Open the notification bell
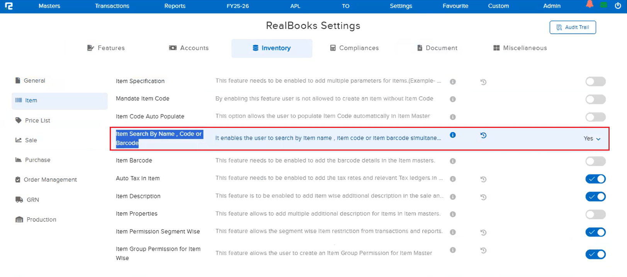Image resolution: width=627 pixels, height=277 pixels. pos(590,4)
